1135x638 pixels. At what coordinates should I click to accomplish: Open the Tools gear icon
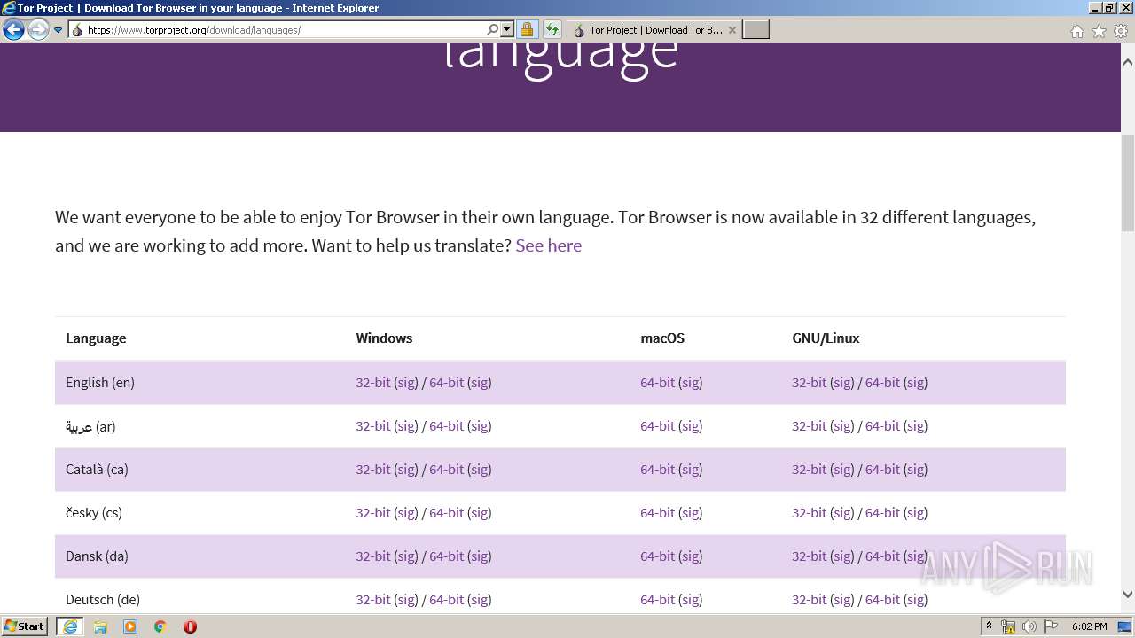1121,31
